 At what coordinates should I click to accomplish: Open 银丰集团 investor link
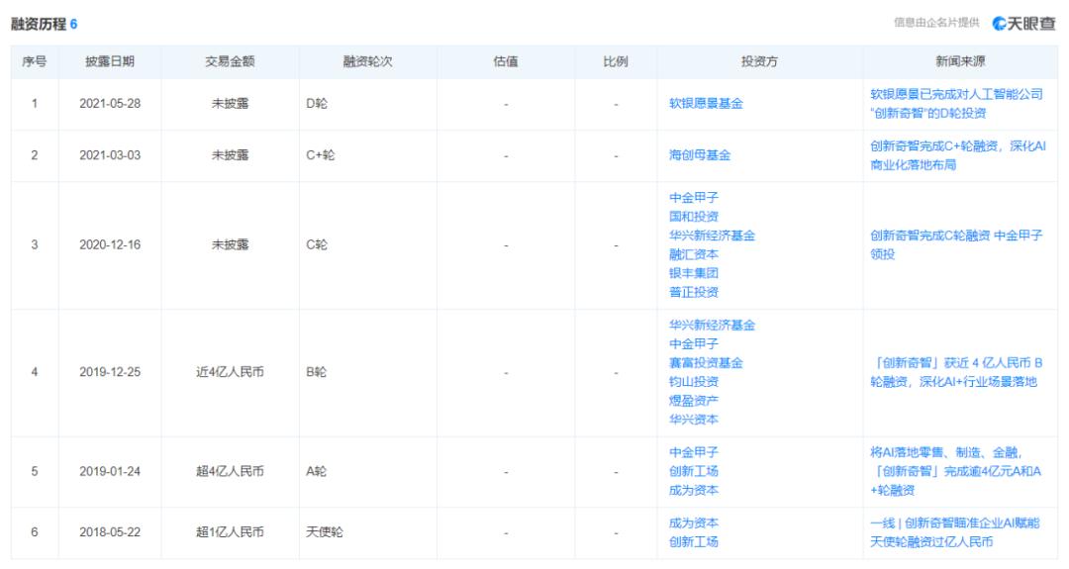pos(693,273)
